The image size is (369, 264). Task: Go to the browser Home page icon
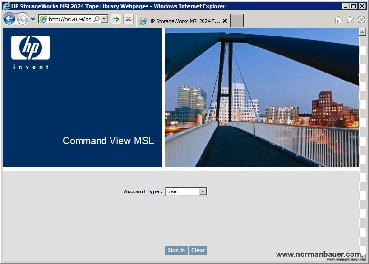point(338,20)
